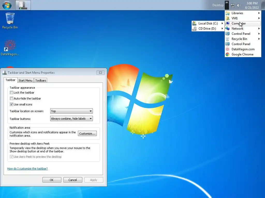This screenshot has height=198, width=265.
Task: Click the VM1 user folder icon
Action: coord(228,18)
